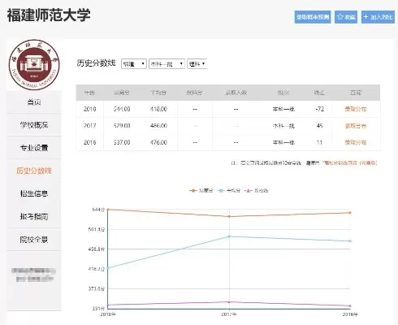Viewport: 398px width, 325px height.
Task: Click the purple line's 2017 data point
Action: (x=229, y=302)
